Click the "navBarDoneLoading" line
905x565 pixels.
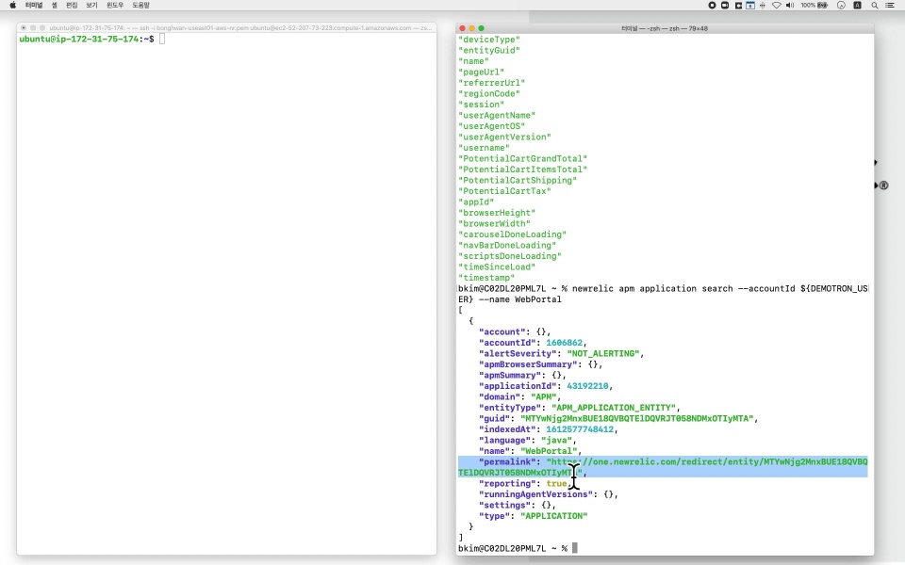pos(507,245)
